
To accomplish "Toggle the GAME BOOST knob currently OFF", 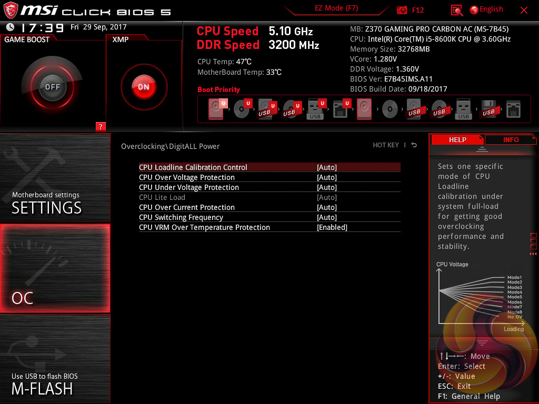I will pos(52,87).
